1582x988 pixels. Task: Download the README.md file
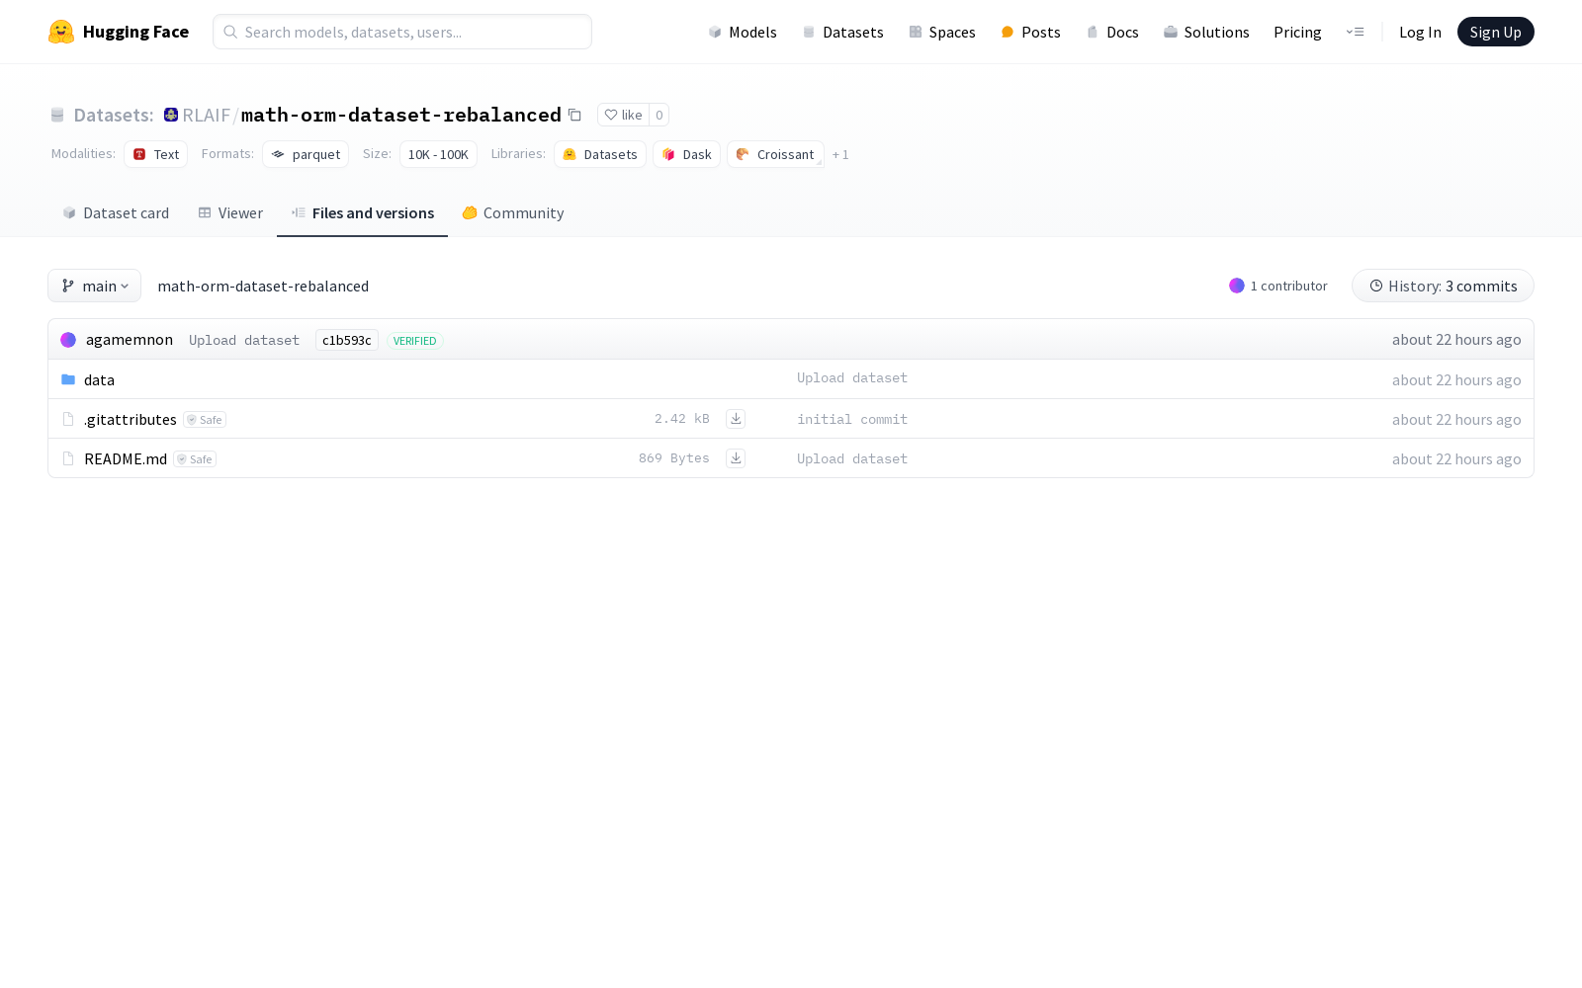735,457
